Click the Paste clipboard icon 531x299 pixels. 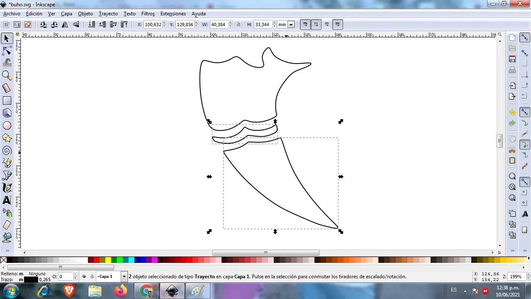click(512, 161)
